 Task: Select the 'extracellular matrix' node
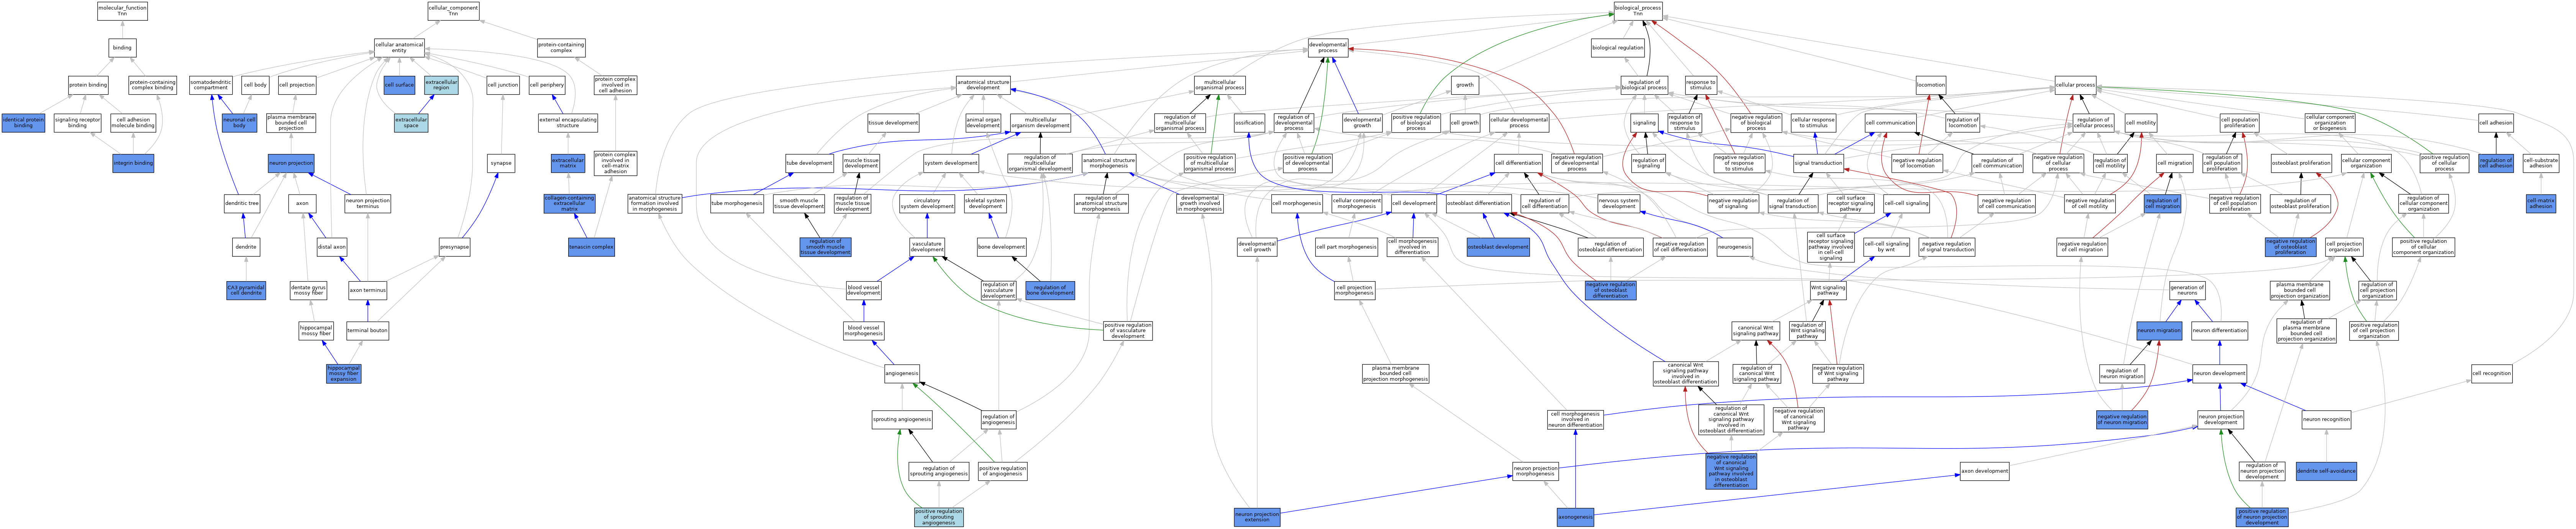click(568, 163)
